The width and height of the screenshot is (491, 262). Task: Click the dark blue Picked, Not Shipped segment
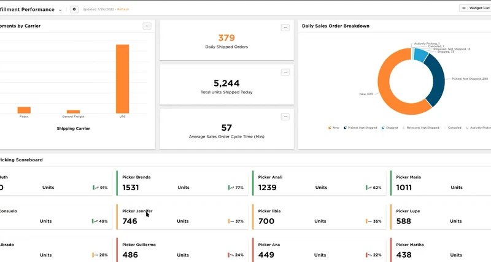pyautogui.click(x=438, y=81)
